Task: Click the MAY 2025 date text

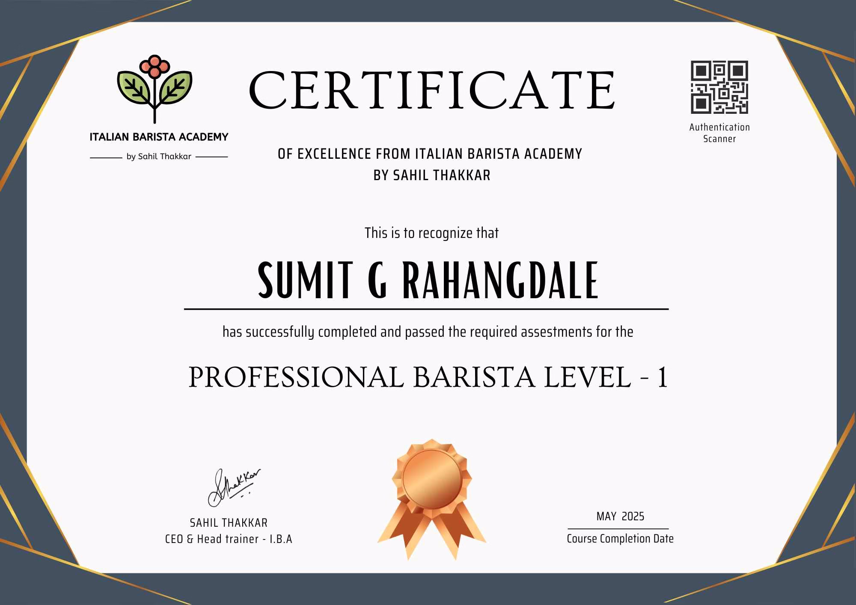Action: tap(620, 516)
